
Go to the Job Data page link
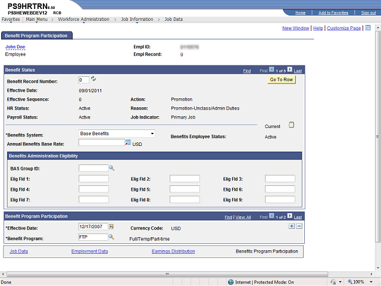(18, 251)
